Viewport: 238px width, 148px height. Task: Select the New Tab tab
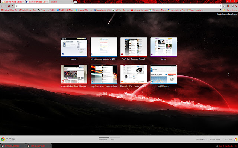(x=61, y=2)
